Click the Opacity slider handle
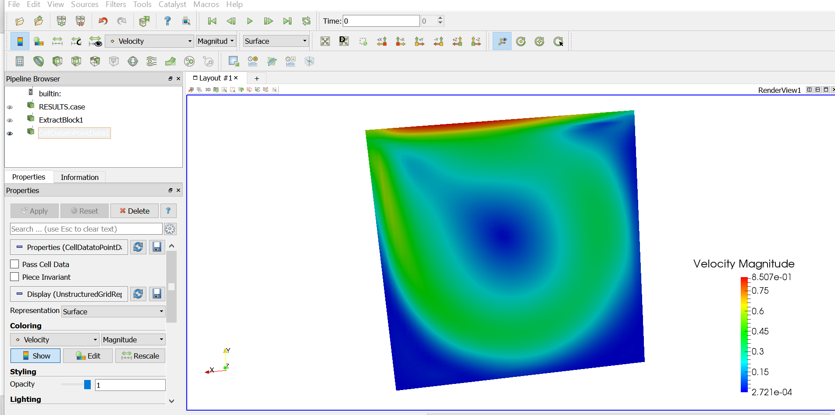This screenshot has height=415, width=835. coord(87,385)
